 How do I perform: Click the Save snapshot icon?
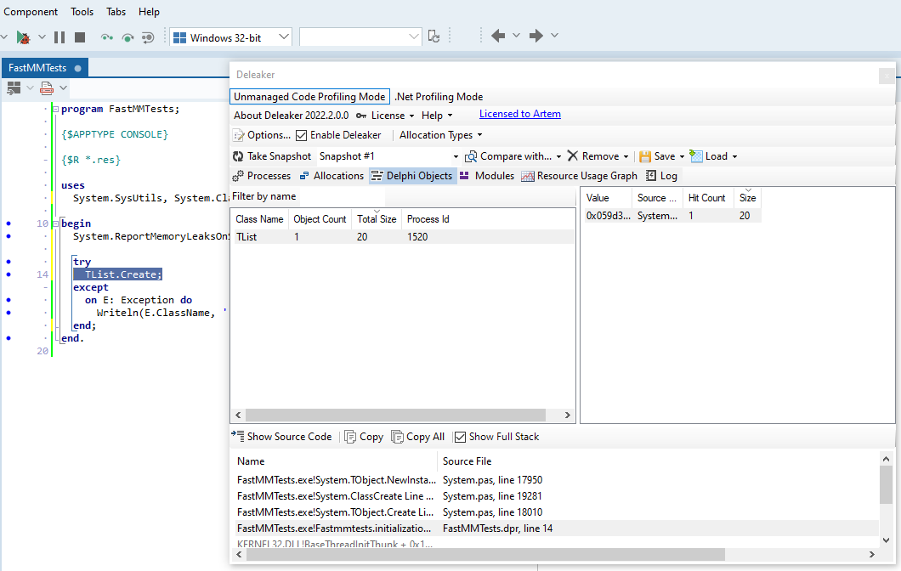pyautogui.click(x=645, y=156)
